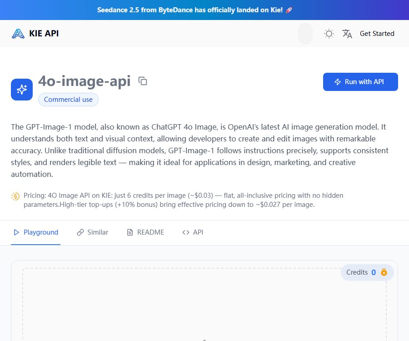
Task: Select the Commercial use badge
Action: tap(68, 100)
